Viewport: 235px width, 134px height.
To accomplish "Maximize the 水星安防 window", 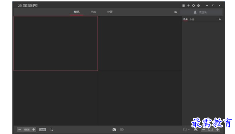I will point(213,6).
